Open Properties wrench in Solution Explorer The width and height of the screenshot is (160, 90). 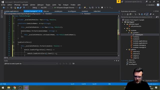click(150, 14)
